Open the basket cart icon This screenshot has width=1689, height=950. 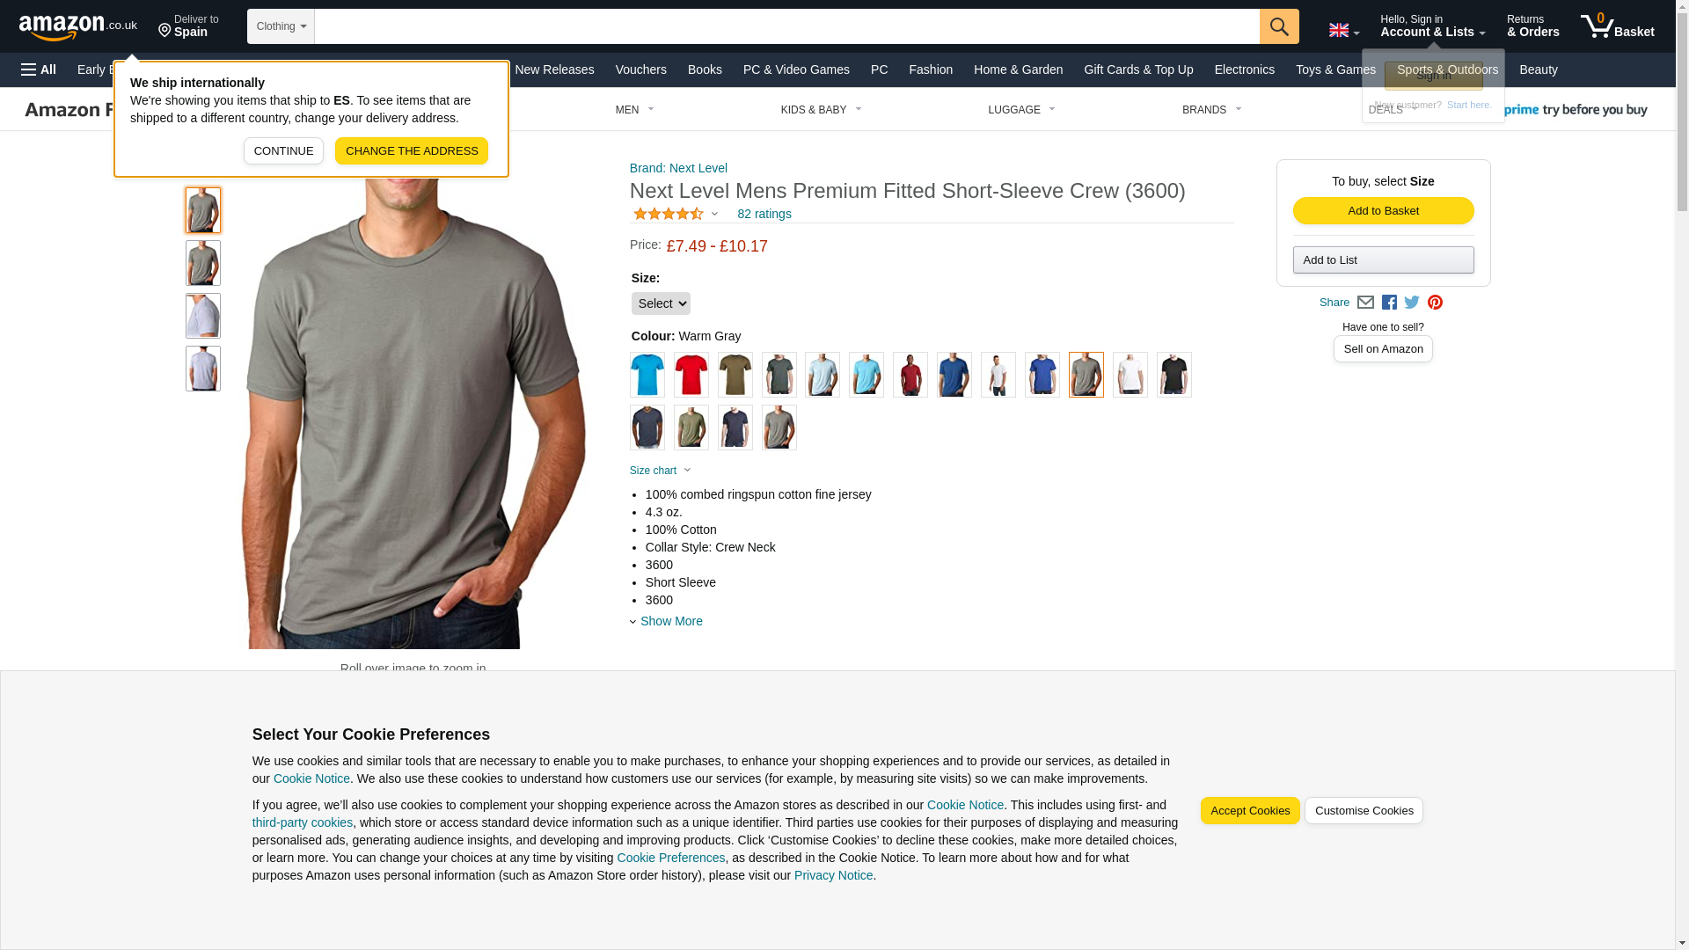[1617, 26]
